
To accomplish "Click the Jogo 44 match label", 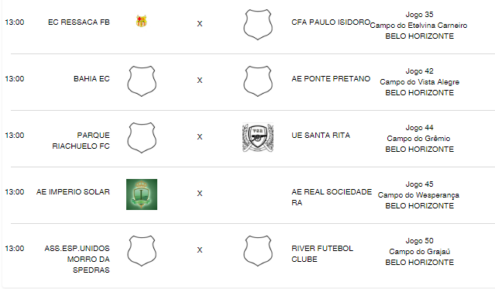I will tap(419, 128).
